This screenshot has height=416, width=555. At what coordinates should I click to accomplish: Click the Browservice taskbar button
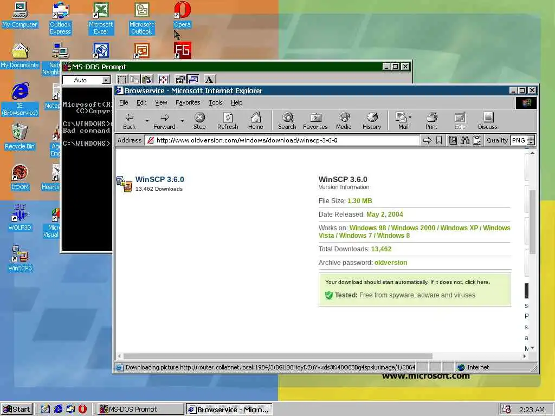[x=229, y=409]
